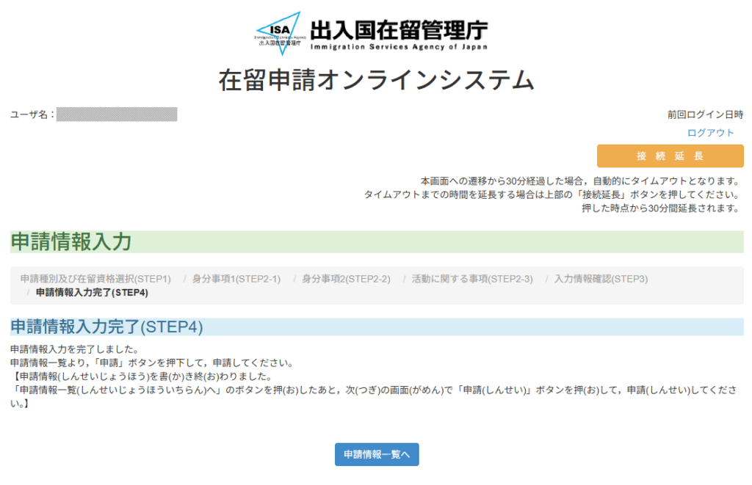Viewport: 752px width, 485px height.
Task: Click the ユーザ名 label
Action: (x=32, y=114)
